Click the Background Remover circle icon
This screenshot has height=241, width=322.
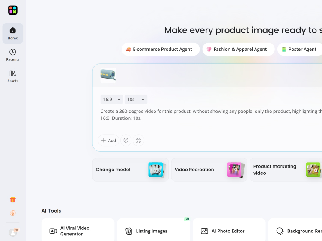(x=280, y=231)
